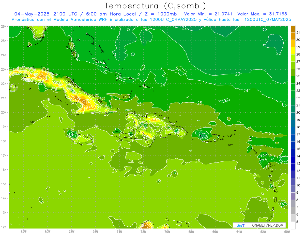Click the "60W" longitude axis label
The width and height of the screenshot is (305, 235).
click(287, 231)
